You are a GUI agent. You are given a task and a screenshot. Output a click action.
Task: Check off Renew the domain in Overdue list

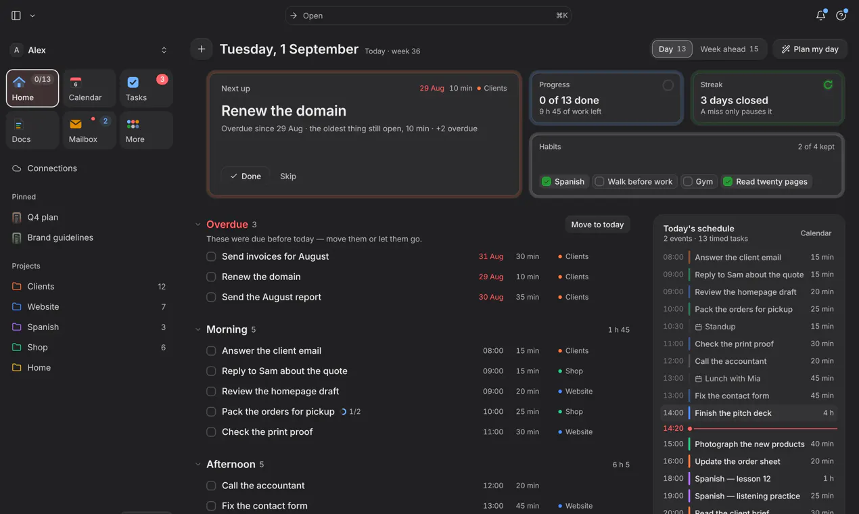211,277
